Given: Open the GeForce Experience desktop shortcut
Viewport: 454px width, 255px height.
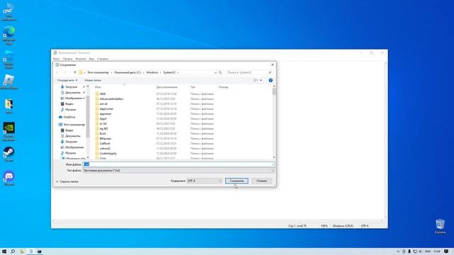Looking at the screenshot, I should point(9,131).
